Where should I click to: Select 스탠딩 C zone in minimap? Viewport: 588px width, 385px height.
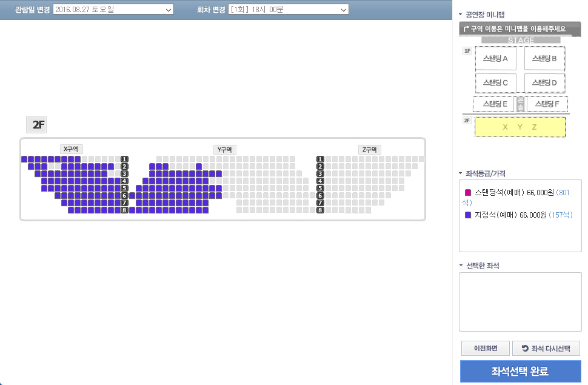pyautogui.click(x=495, y=82)
